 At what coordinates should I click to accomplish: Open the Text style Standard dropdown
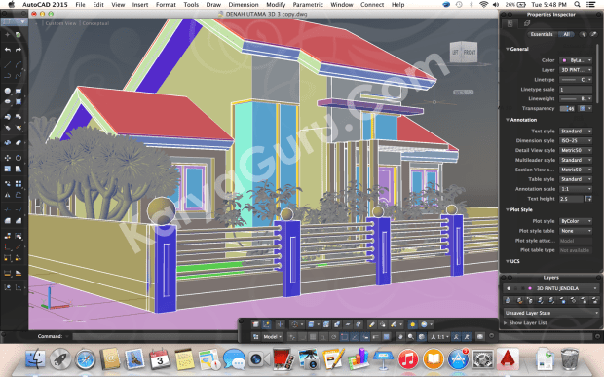576,132
